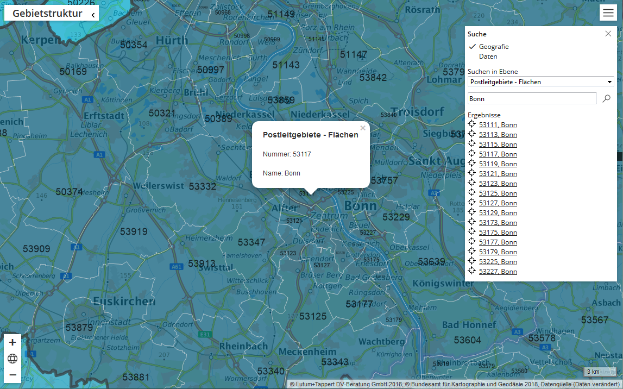Image resolution: width=623 pixels, height=389 pixels.
Task: Click the search text field containing Bonn
Action: pyautogui.click(x=532, y=98)
